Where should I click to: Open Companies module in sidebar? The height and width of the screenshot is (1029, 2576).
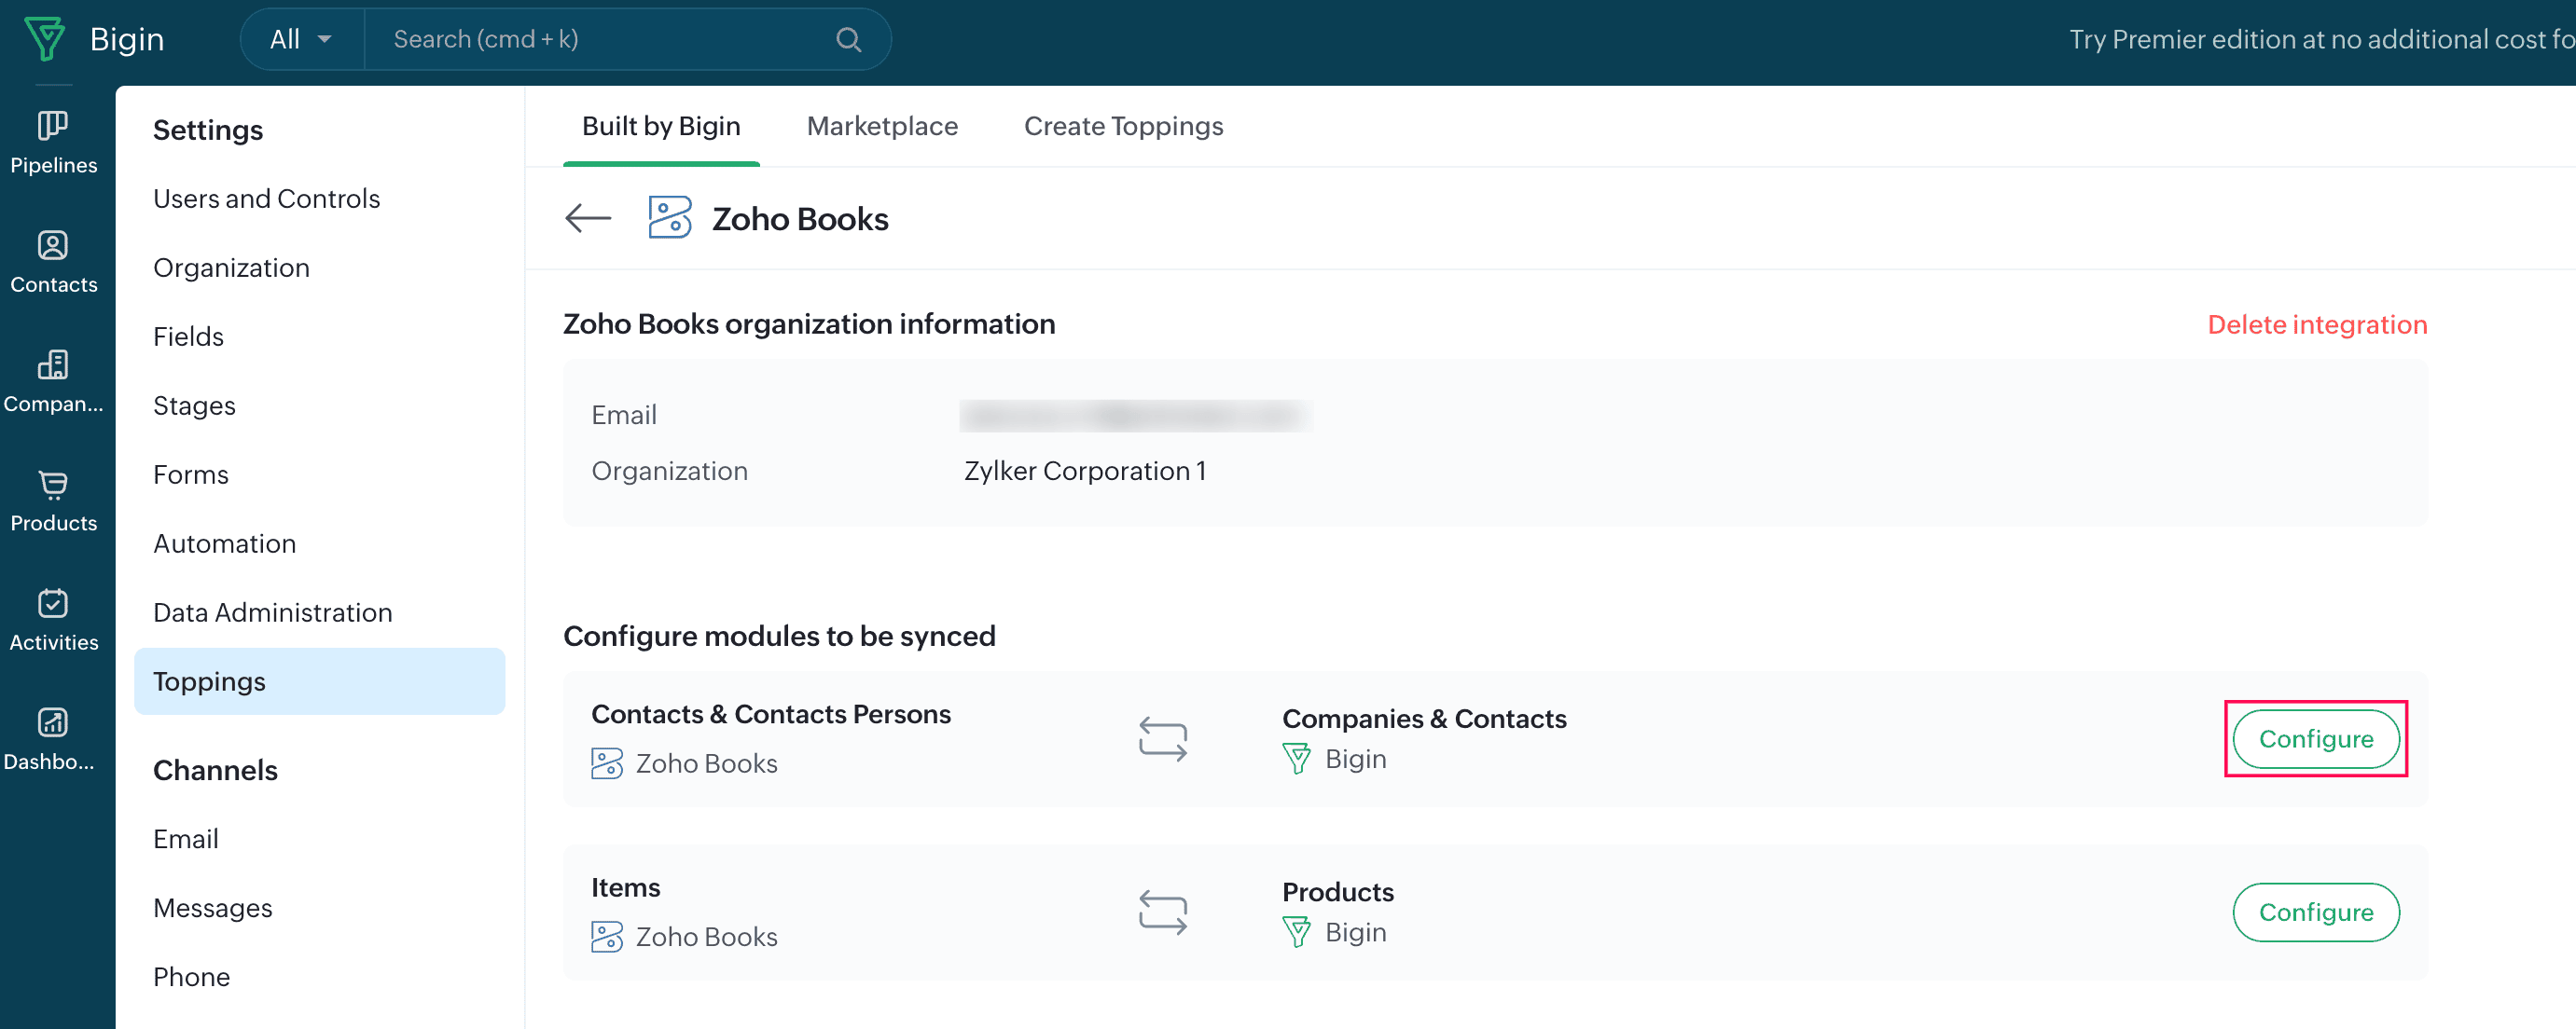[53, 380]
